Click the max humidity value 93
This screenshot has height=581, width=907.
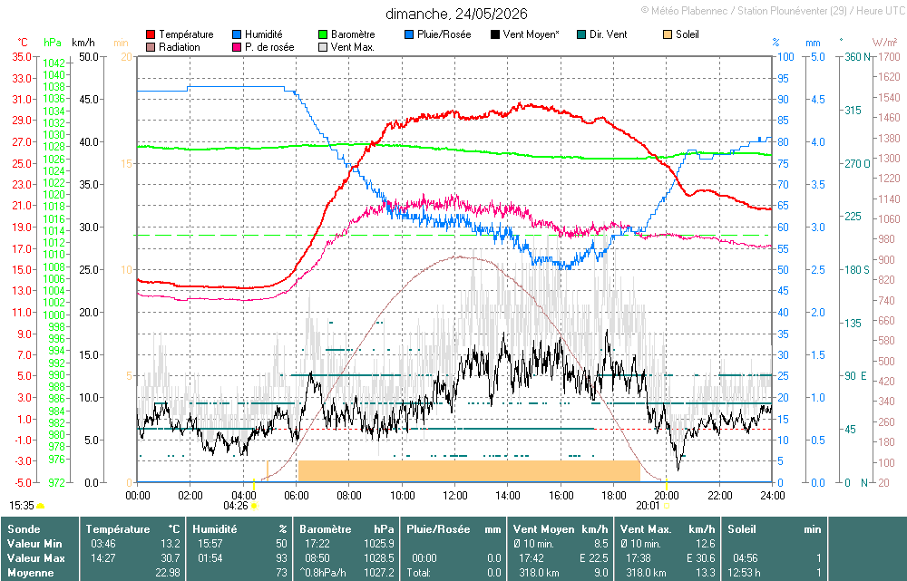point(281,558)
